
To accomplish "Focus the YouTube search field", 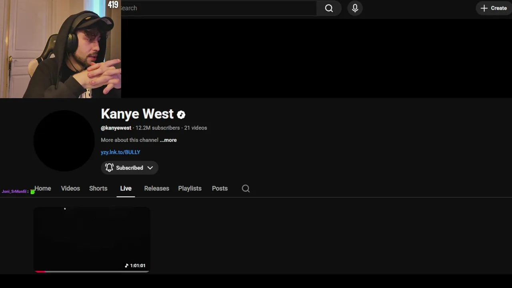I will tap(218, 8).
